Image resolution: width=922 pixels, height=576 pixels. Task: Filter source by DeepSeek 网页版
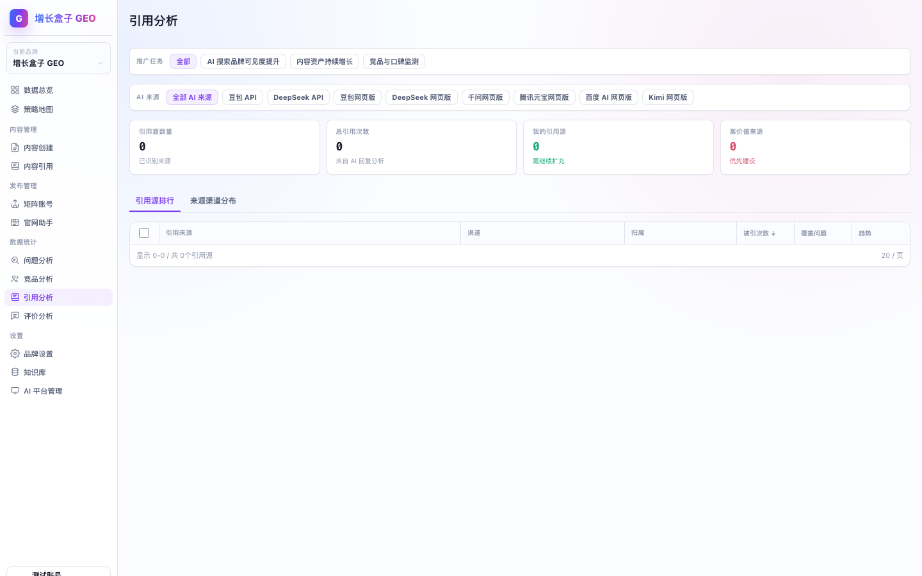click(x=421, y=97)
